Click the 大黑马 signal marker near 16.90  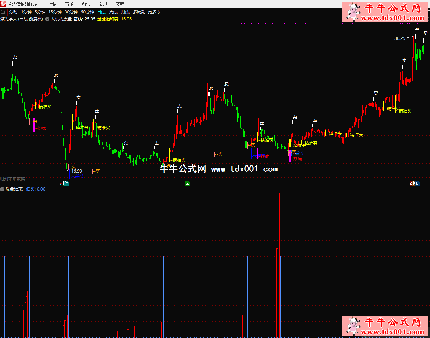point(77,175)
